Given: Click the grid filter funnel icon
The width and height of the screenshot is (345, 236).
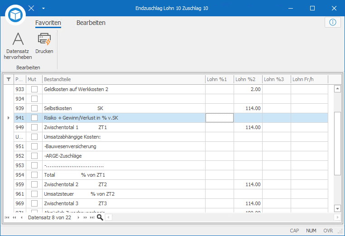Looking at the screenshot, I should pos(9,79).
